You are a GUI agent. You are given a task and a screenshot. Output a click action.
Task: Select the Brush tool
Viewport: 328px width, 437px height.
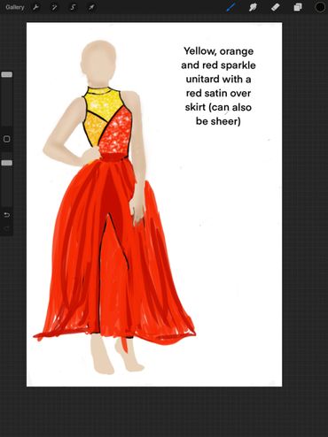tap(230, 7)
